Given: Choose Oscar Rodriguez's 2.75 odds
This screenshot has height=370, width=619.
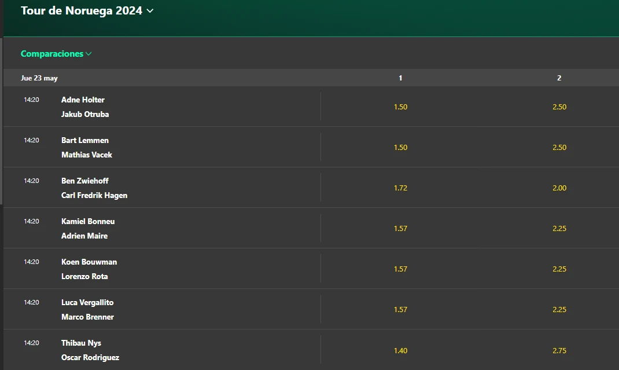Looking at the screenshot, I should (x=559, y=350).
